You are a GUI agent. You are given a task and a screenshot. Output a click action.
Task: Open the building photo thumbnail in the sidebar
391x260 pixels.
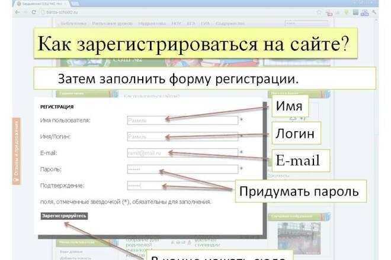[299, 238]
